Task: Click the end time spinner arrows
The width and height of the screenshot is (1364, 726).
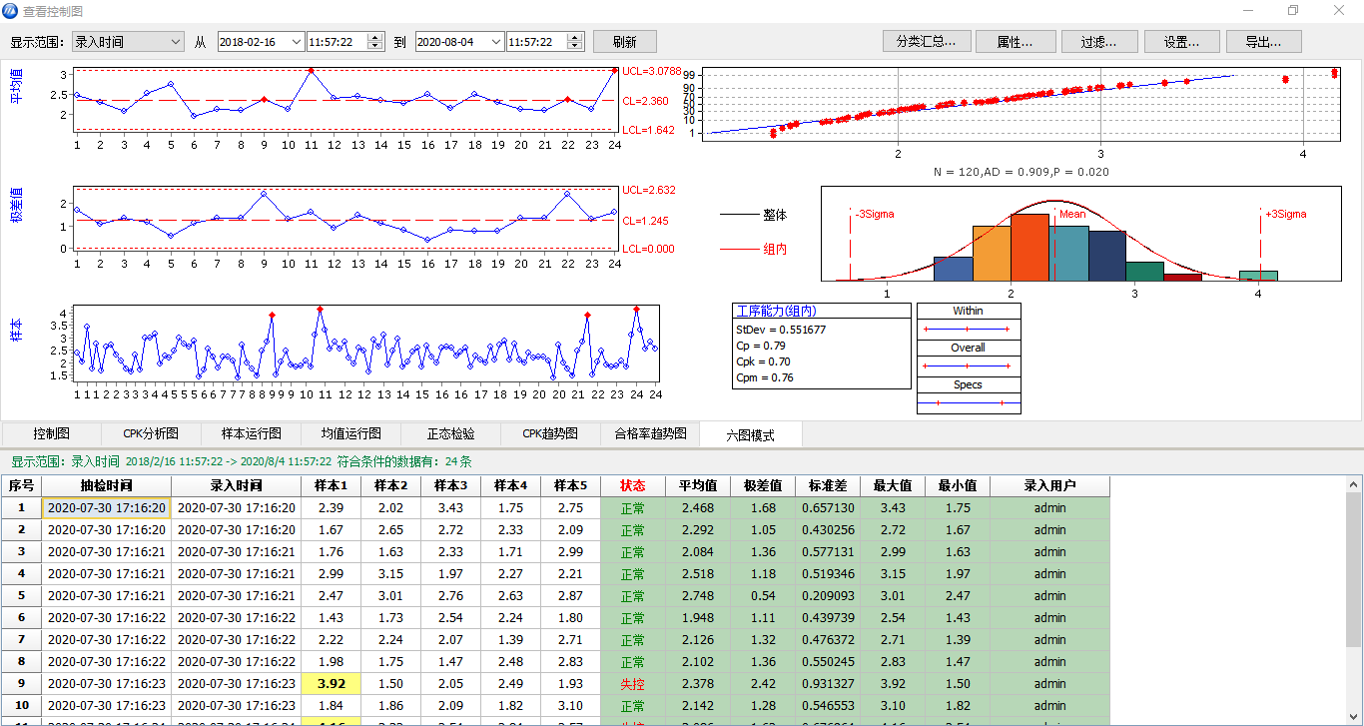Action: [x=575, y=42]
